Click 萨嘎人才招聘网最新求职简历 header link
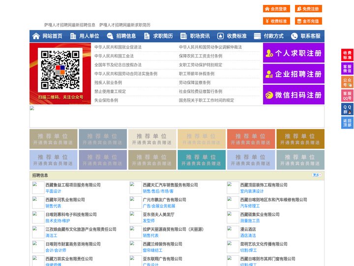This screenshot has height=266, width=354. pyautogui.click(x=124, y=25)
